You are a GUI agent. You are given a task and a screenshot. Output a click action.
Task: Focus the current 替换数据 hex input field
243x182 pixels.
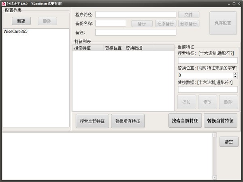click(208, 90)
